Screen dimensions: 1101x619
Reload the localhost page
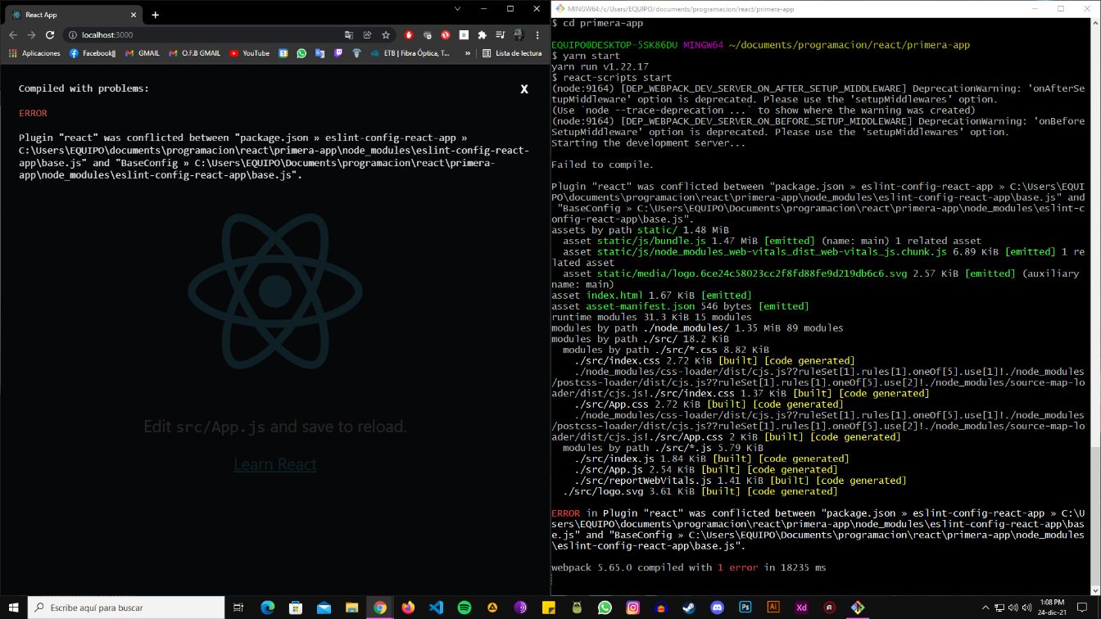pos(50,35)
